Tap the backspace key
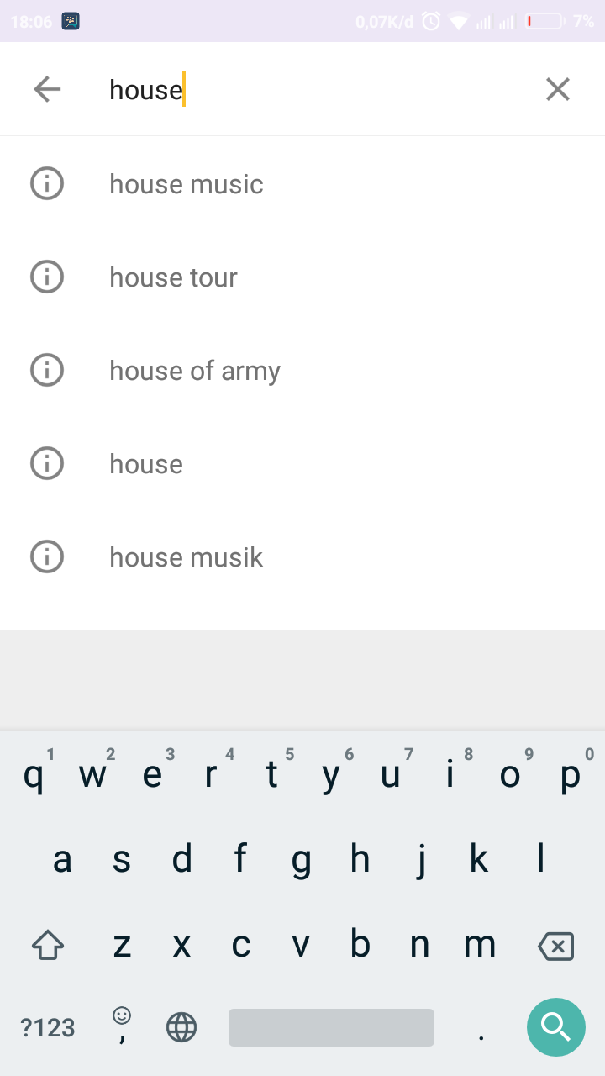The height and width of the screenshot is (1076, 605). pos(556,947)
